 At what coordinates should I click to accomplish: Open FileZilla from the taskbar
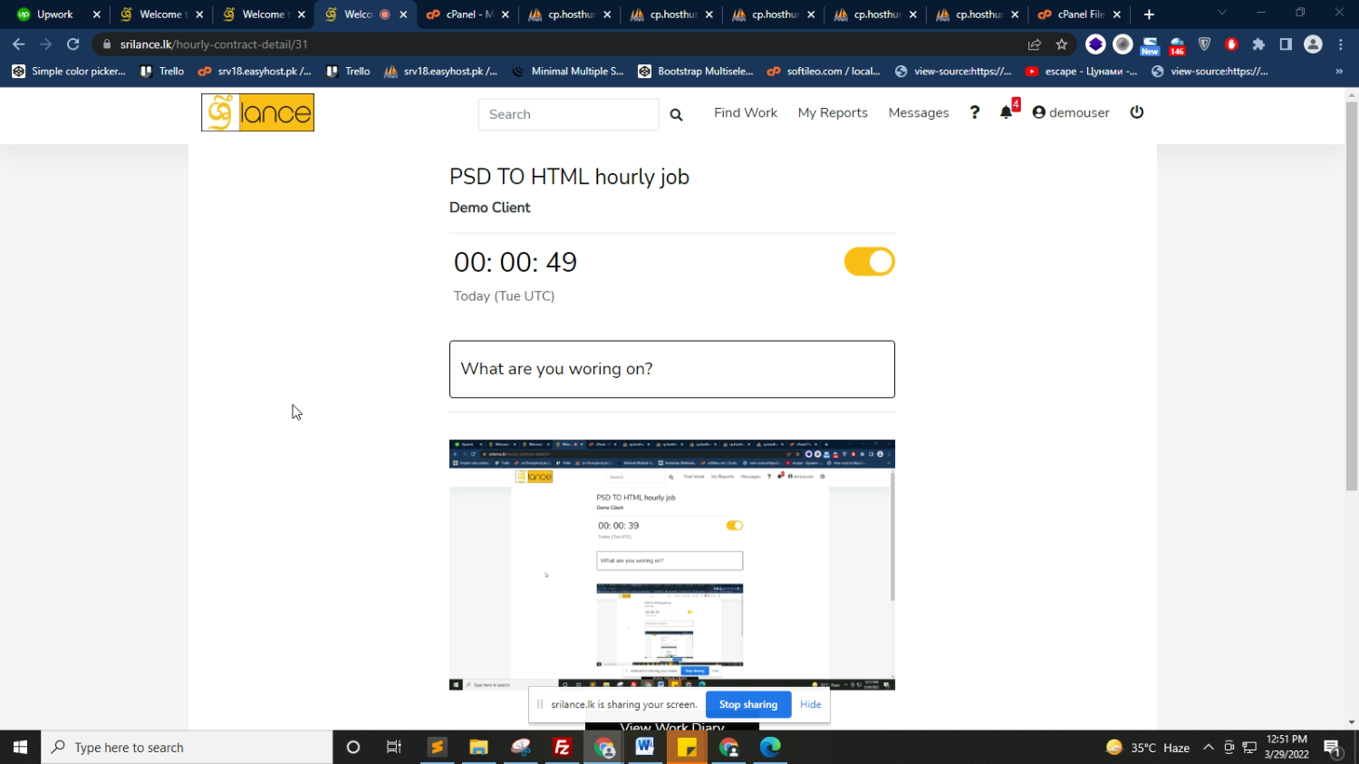(562, 748)
